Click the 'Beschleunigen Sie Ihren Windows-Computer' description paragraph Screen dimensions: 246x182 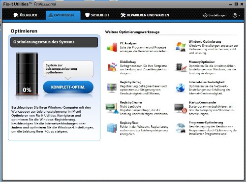(x=53, y=120)
